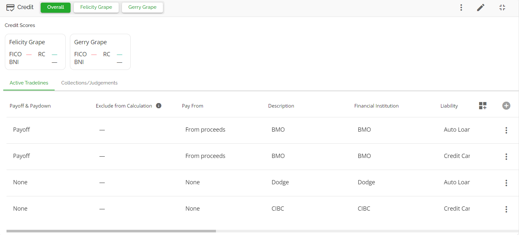Click the Pay From column header

pyautogui.click(x=193, y=106)
